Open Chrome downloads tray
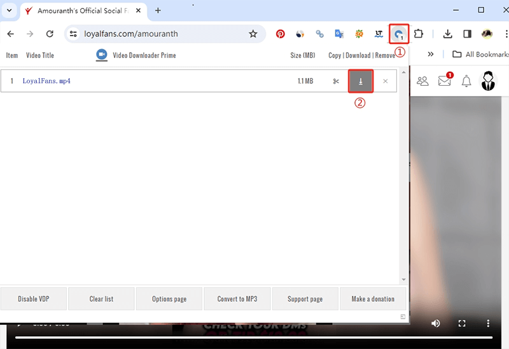 click(448, 34)
